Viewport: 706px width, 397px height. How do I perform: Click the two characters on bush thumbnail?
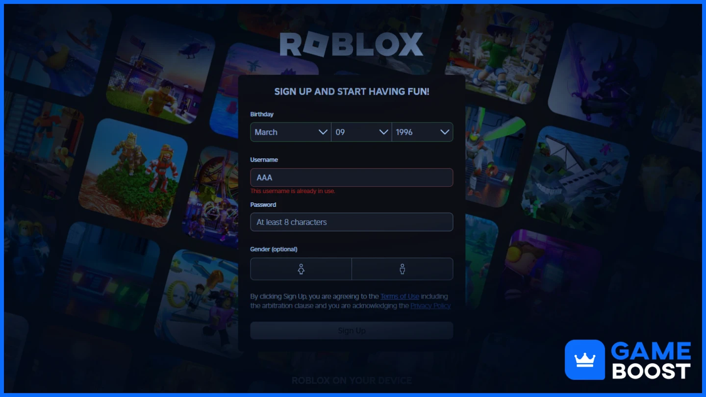click(x=133, y=173)
